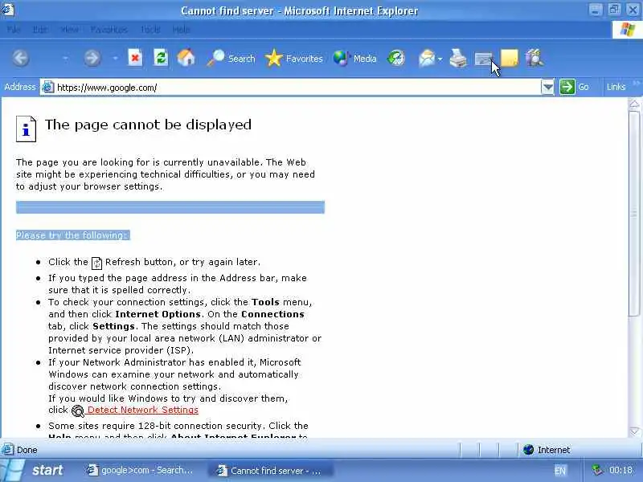The image size is (643, 482).
Task: Switch to the 'google>com - Search' taskbar window
Action: click(140, 470)
